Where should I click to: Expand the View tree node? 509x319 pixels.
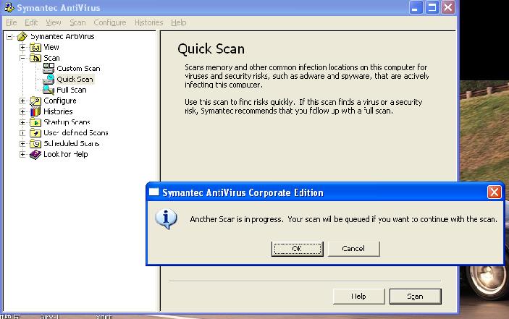point(22,47)
